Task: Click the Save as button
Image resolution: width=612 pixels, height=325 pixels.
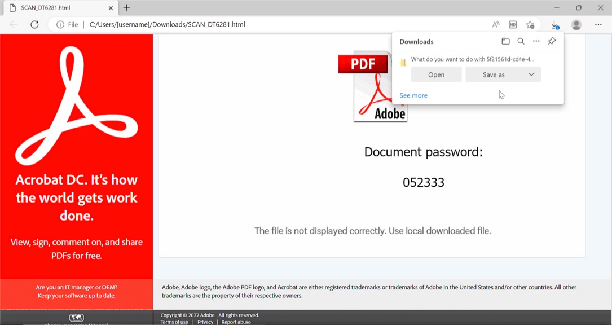Action: click(x=494, y=74)
